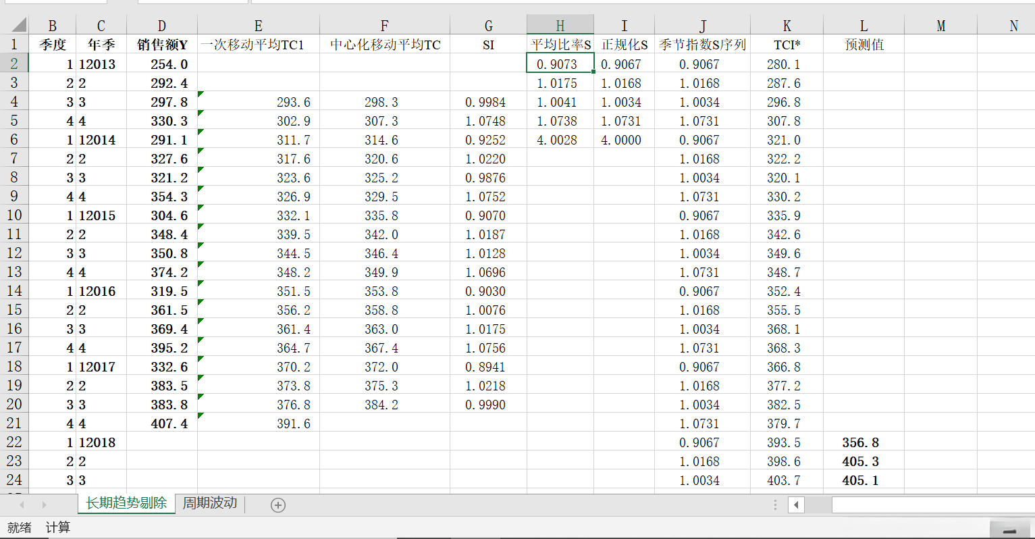Click the previous sheet navigation arrow
The image size is (1035, 539).
22,505
